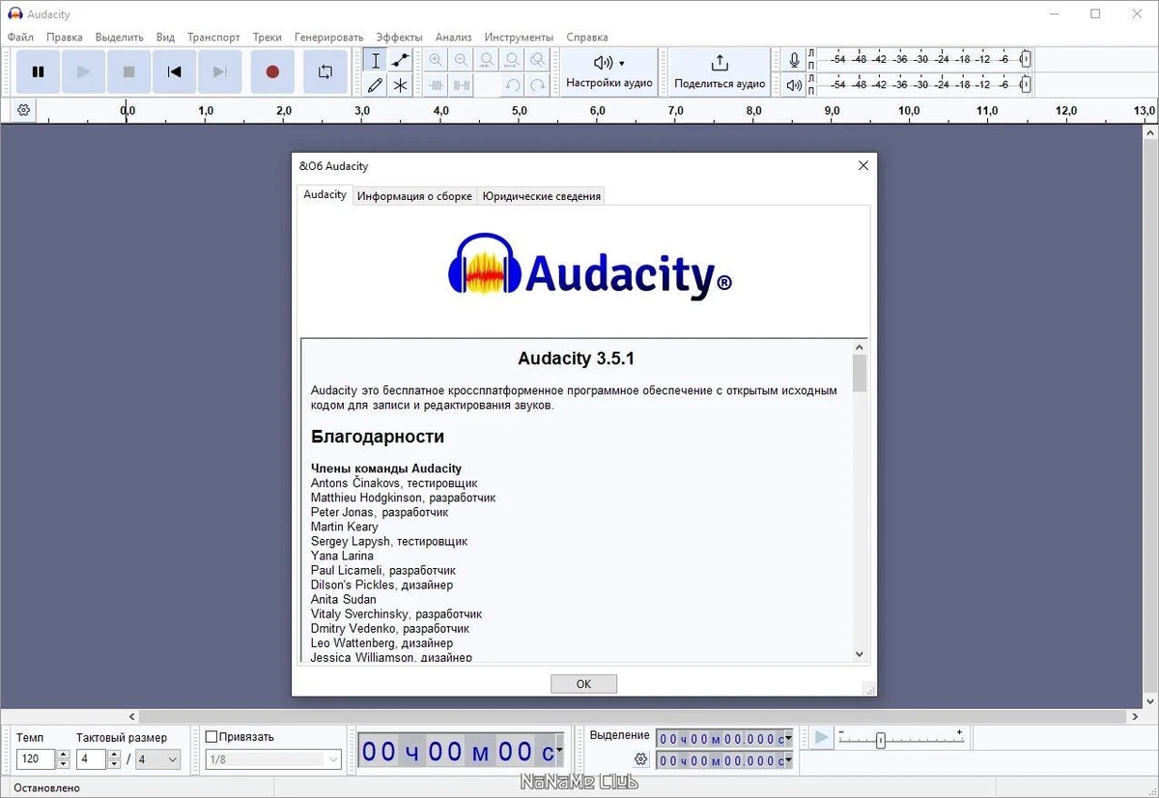This screenshot has width=1159, height=798.
Task: Click OK button in About dialog
Action: pos(583,683)
